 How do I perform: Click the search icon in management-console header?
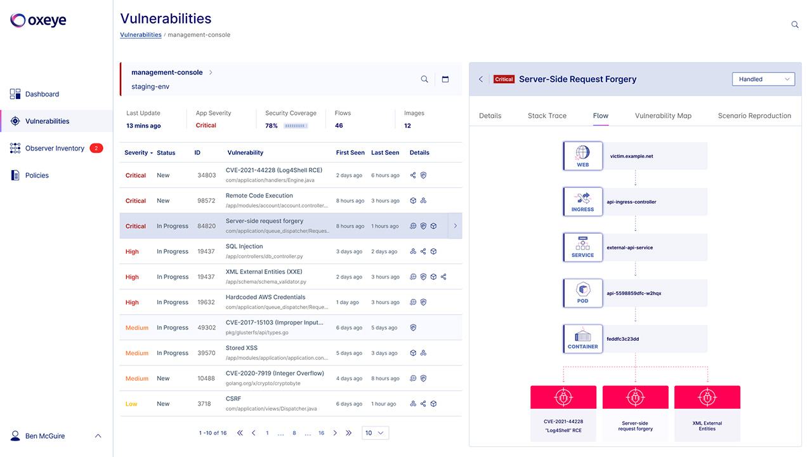click(424, 79)
